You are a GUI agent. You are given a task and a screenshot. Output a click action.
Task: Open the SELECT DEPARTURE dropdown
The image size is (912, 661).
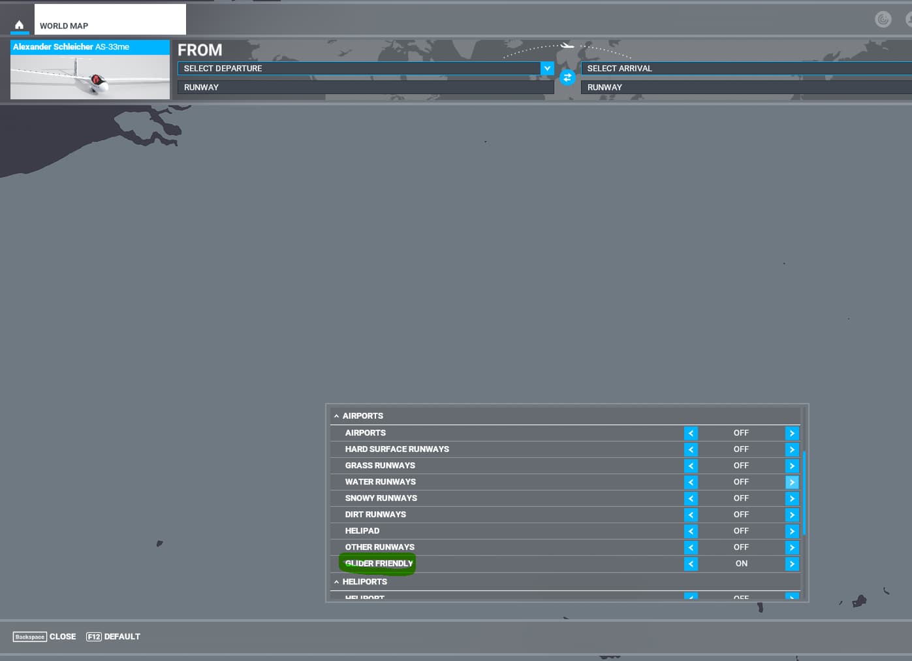547,68
